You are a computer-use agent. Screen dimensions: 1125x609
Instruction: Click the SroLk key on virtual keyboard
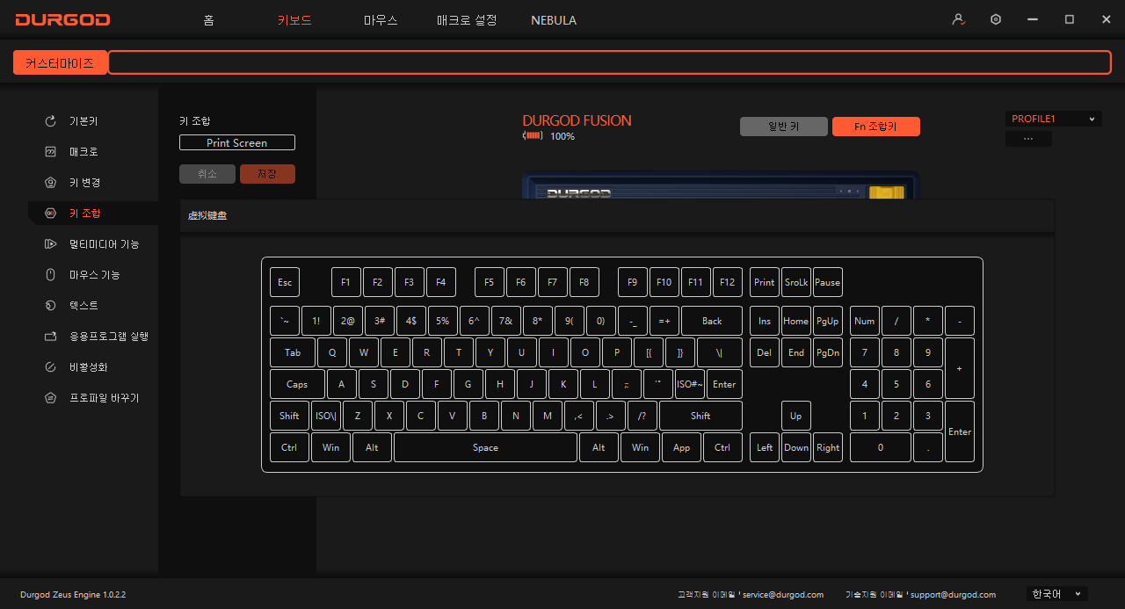tap(796, 282)
